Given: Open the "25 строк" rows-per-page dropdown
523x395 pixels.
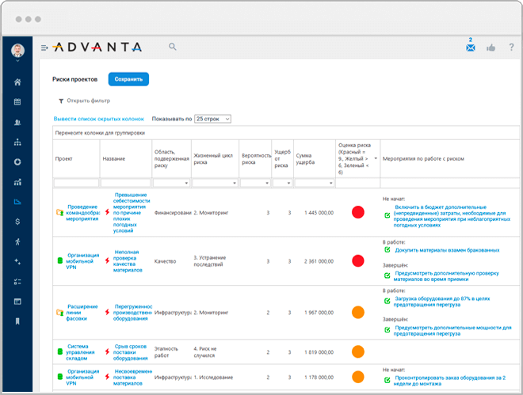Looking at the screenshot, I should (x=212, y=119).
